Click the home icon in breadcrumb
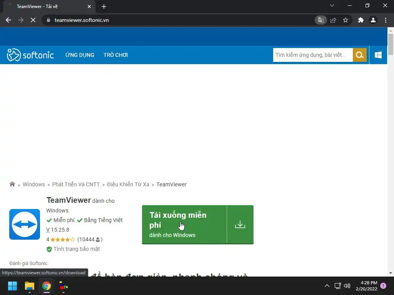This screenshot has height=295, width=394. pyautogui.click(x=12, y=184)
